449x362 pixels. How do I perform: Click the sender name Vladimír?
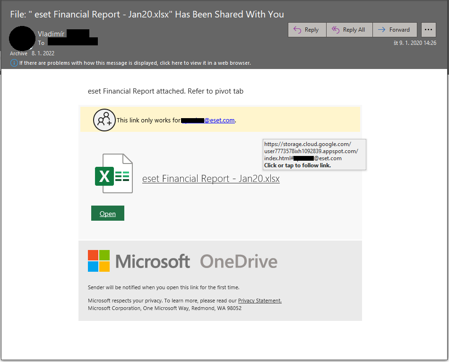(x=51, y=34)
